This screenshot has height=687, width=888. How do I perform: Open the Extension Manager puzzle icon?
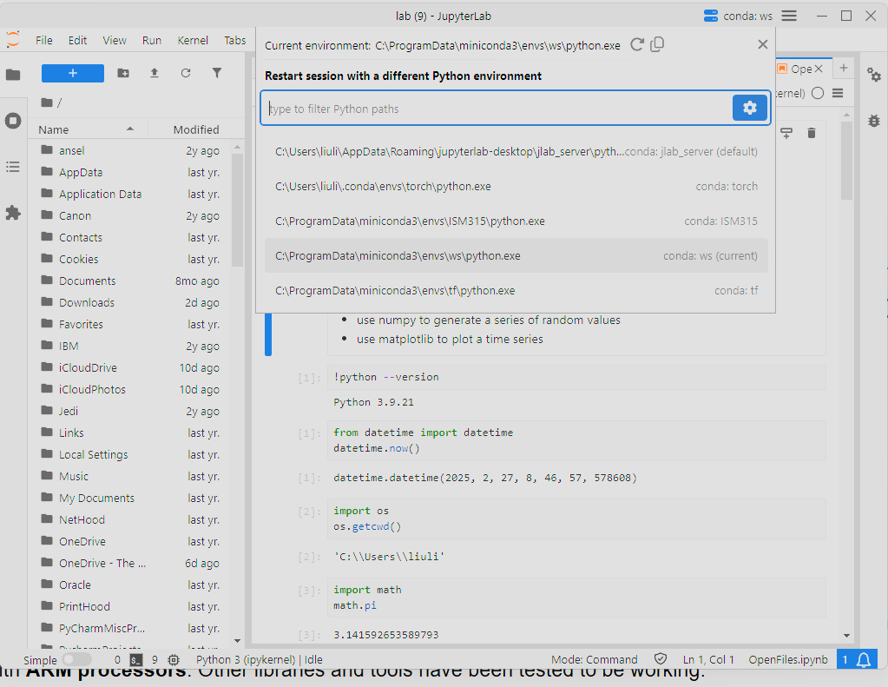click(13, 213)
